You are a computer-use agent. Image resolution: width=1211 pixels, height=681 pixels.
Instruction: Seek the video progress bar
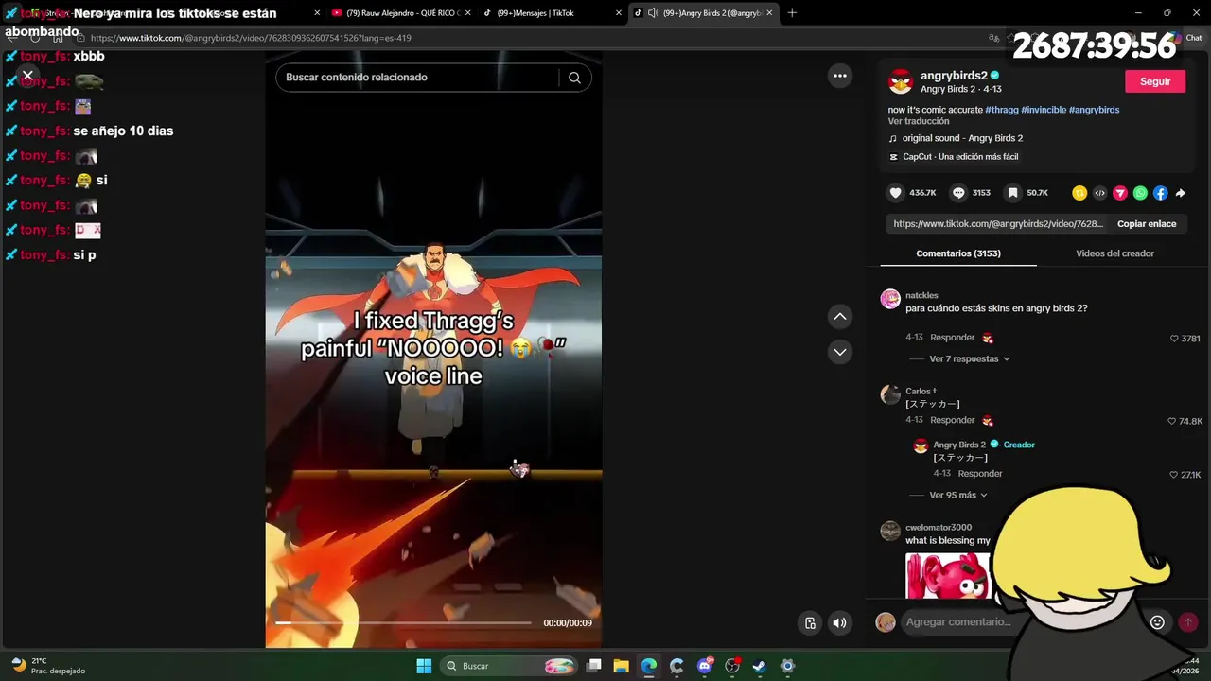403,623
